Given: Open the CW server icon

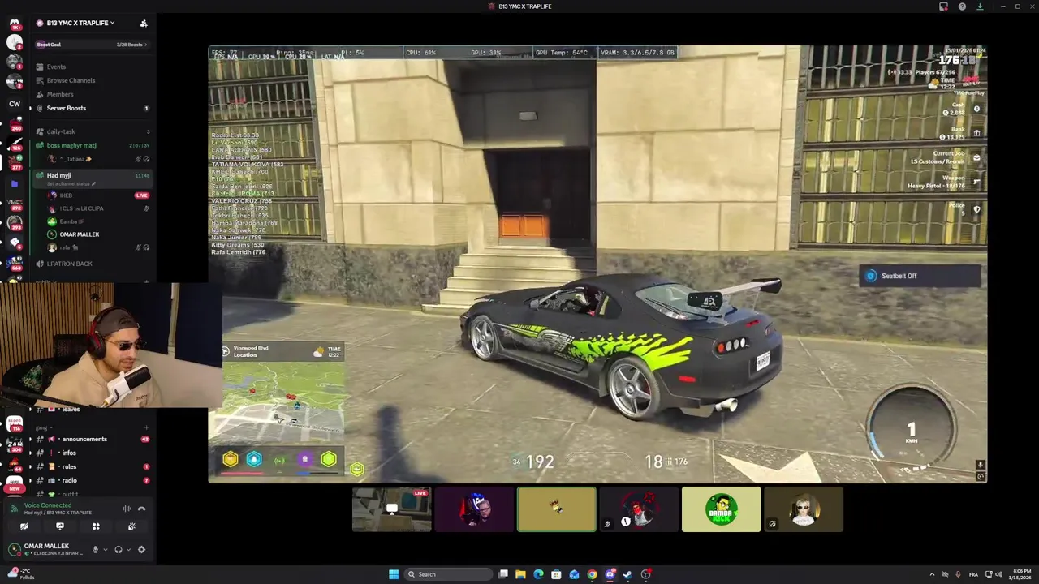Looking at the screenshot, I should (14, 104).
